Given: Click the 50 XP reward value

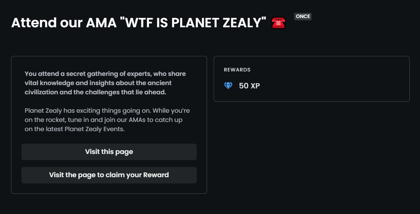Looking at the screenshot, I should (x=249, y=86).
